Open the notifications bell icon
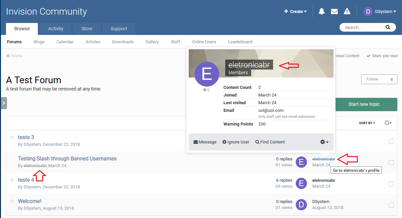Viewport: 402px width, 218px height. pos(322,12)
